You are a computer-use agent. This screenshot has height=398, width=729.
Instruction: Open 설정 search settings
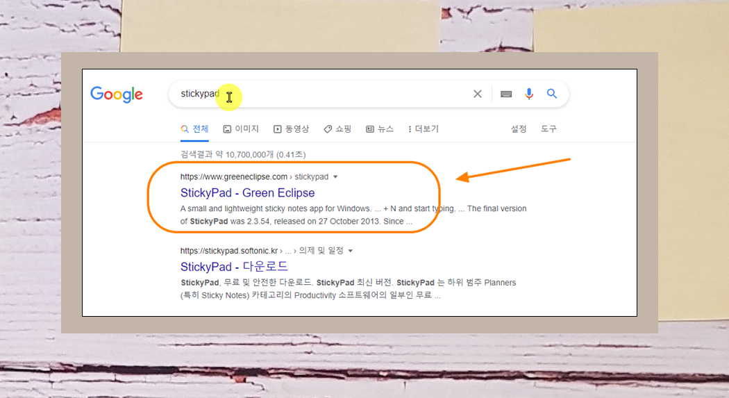519,129
